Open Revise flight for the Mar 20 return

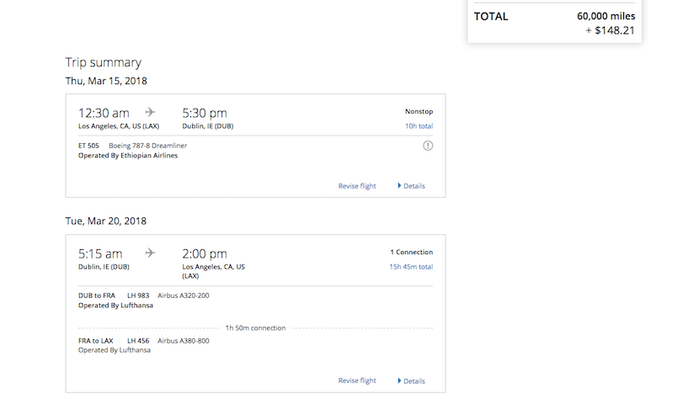(357, 381)
